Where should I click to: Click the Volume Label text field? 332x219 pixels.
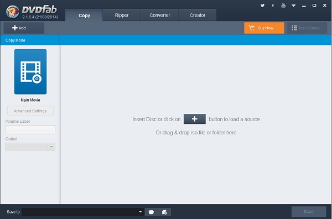pos(30,129)
